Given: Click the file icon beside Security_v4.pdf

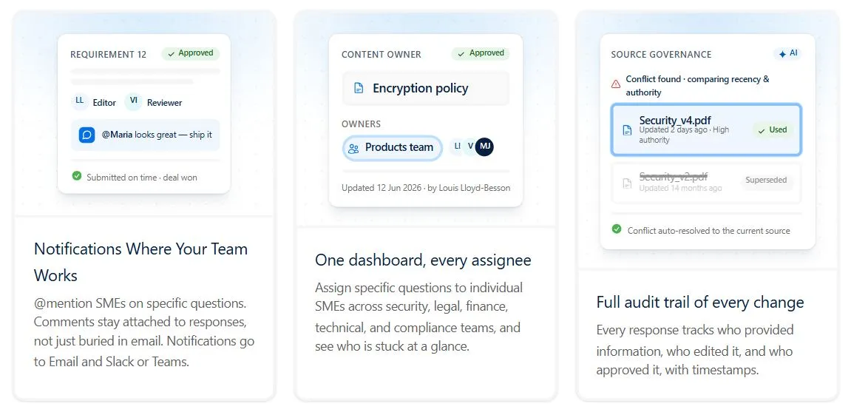Looking at the screenshot, I should coord(627,129).
